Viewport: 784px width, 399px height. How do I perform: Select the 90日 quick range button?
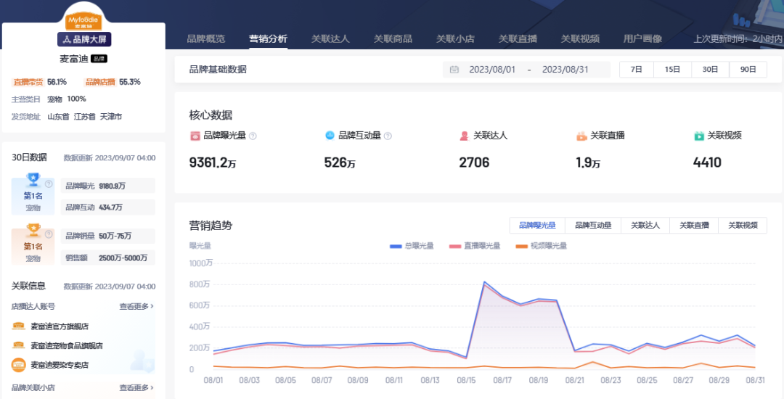(x=748, y=70)
